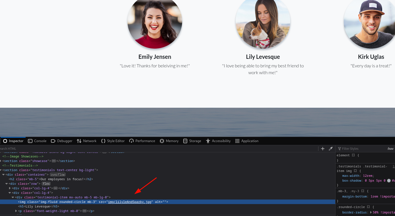Toggle the flex badge on row div
This screenshot has height=216, width=395.
46,184
